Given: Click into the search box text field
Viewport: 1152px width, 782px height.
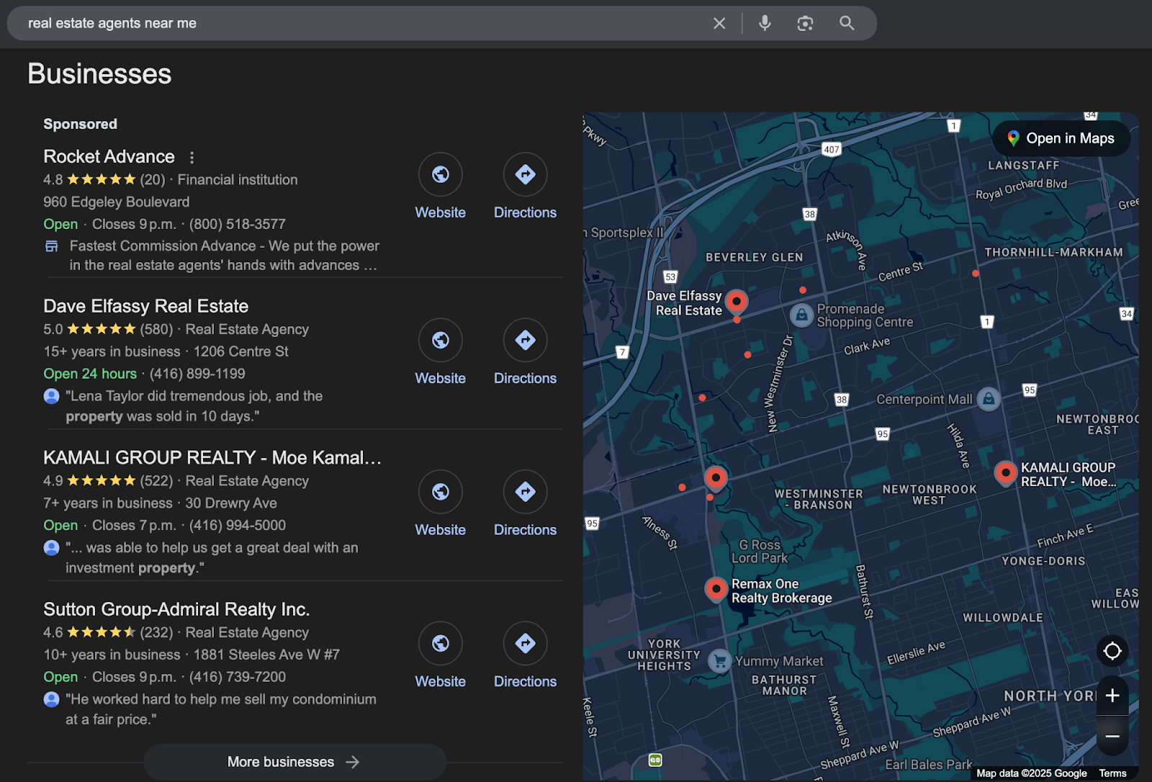Looking at the screenshot, I should coord(360,23).
